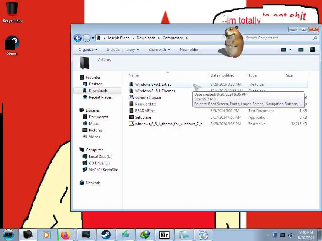Expand the arrow after Compressed breadcrumb

click(187, 38)
